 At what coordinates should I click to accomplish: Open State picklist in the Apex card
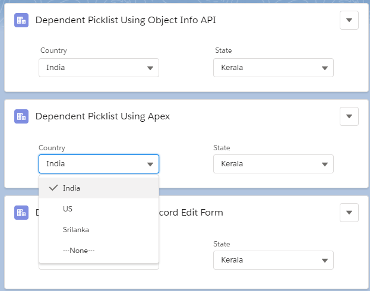(273, 164)
